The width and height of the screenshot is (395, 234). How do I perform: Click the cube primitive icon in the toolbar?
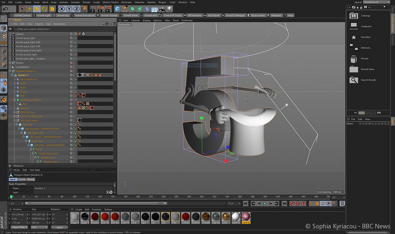coord(117,9)
